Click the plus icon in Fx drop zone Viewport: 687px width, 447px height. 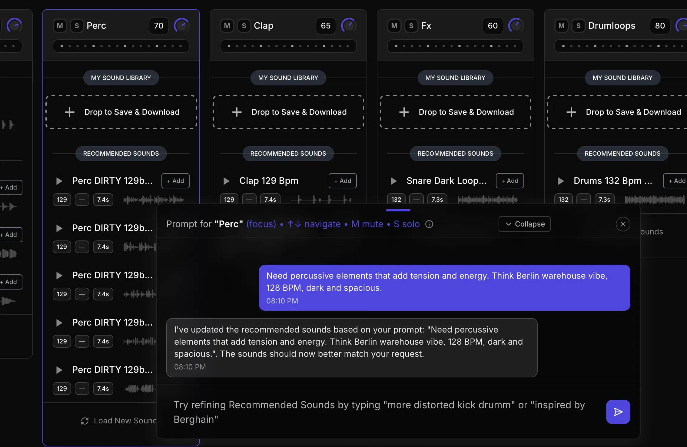click(404, 112)
